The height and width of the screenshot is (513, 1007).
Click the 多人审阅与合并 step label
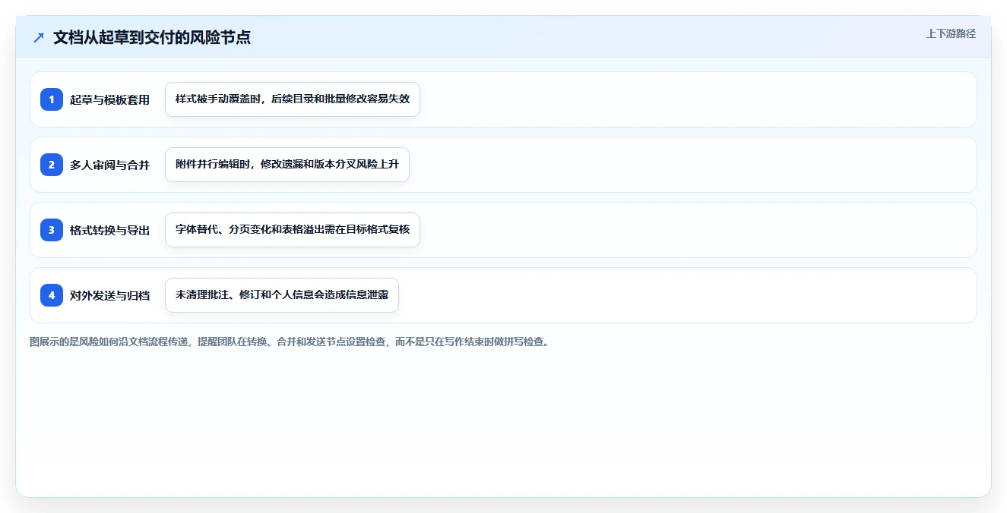[109, 165]
